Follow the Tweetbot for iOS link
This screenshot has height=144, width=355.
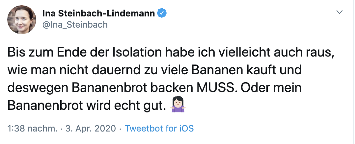pos(159,128)
